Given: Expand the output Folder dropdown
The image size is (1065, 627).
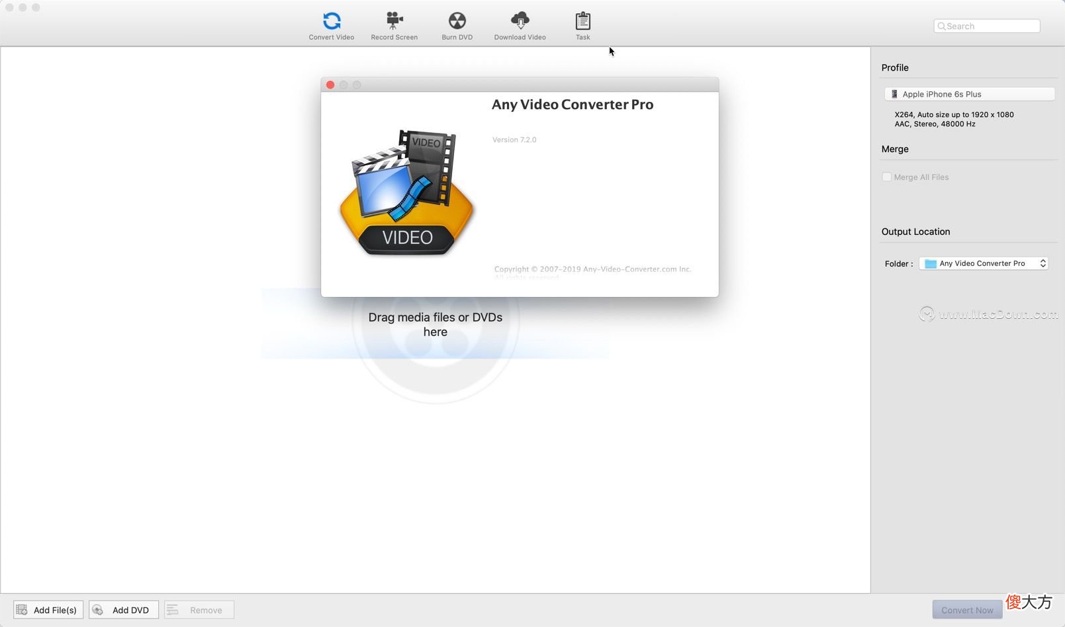Looking at the screenshot, I should tap(984, 263).
